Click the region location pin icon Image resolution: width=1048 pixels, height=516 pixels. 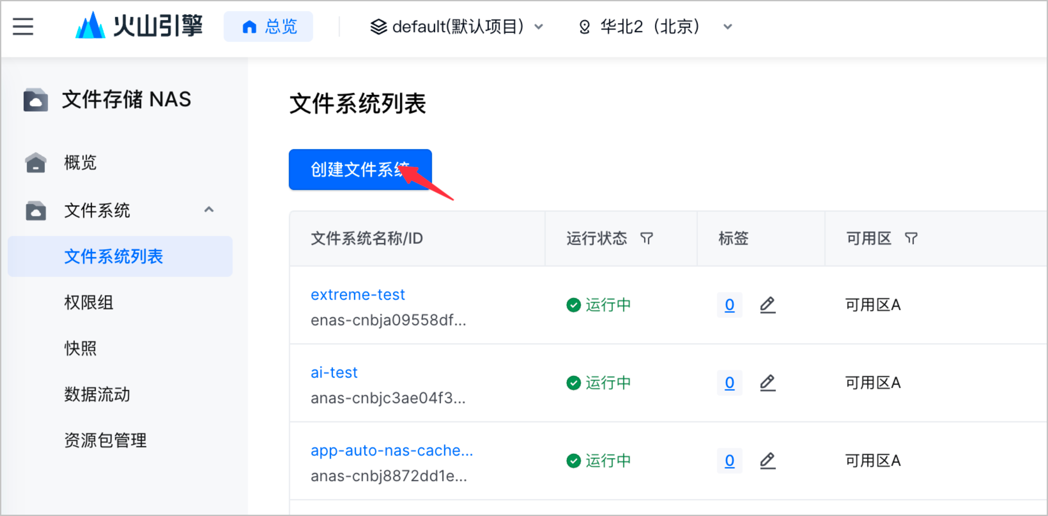tap(584, 27)
